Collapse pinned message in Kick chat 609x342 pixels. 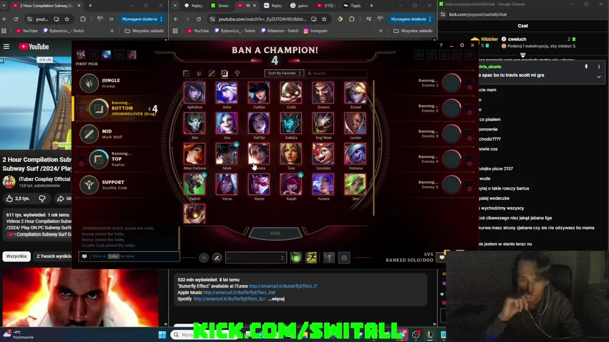click(x=599, y=76)
